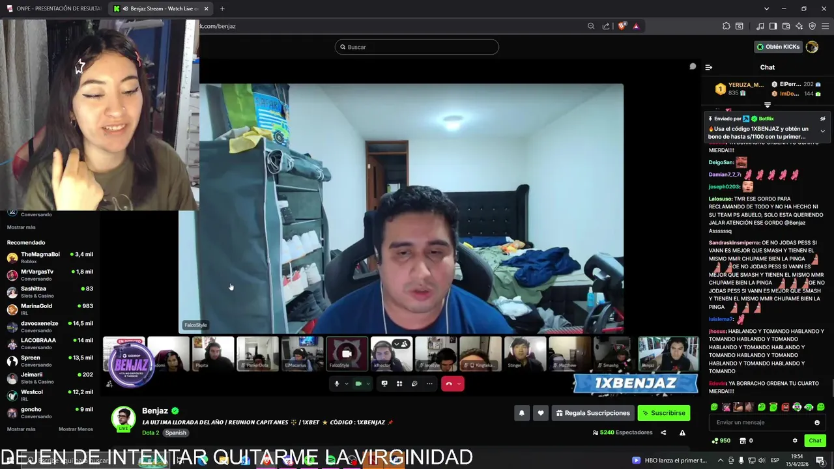Image resolution: width=834 pixels, height=469 pixels.
Task: Toggle the green camera in call bar
Action: click(358, 384)
